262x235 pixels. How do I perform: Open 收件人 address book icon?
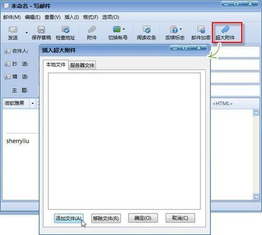coord(7,51)
